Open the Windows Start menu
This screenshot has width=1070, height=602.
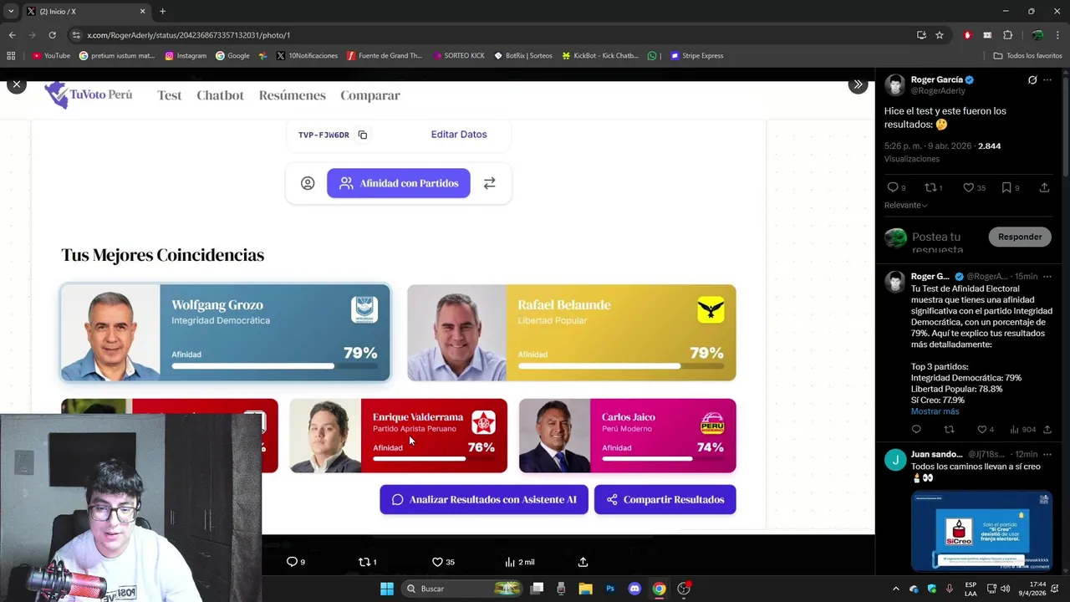coord(387,589)
